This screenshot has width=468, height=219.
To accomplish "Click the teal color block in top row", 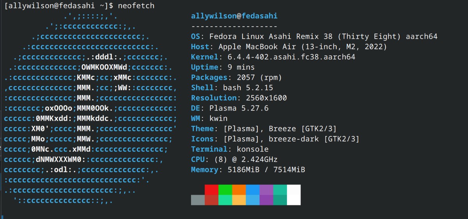I will pos(280,190).
